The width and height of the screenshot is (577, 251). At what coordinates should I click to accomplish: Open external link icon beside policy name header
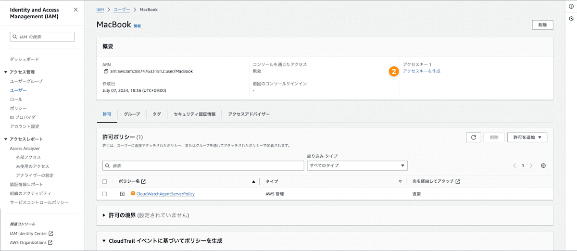(x=143, y=181)
